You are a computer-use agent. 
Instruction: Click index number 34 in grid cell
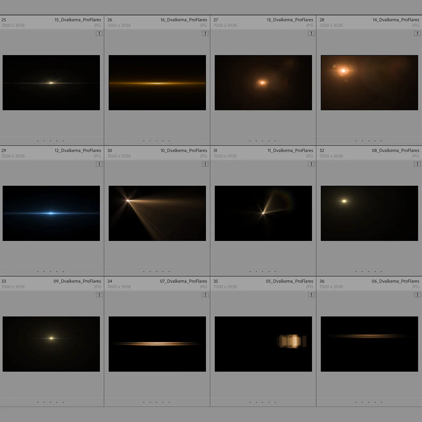(110, 281)
